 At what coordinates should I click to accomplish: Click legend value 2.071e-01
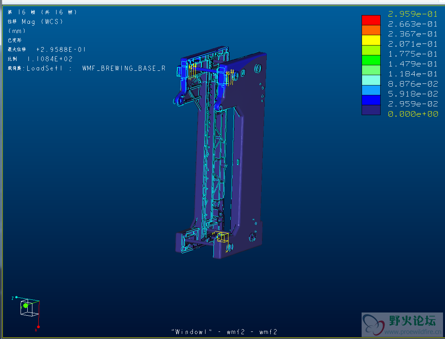(413, 44)
